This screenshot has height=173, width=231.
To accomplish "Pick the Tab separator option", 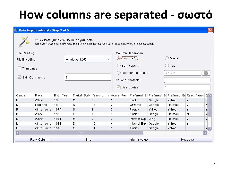I will click(167, 65).
